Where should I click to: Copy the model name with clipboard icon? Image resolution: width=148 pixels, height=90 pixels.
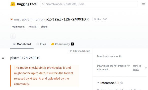pos(88,19)
